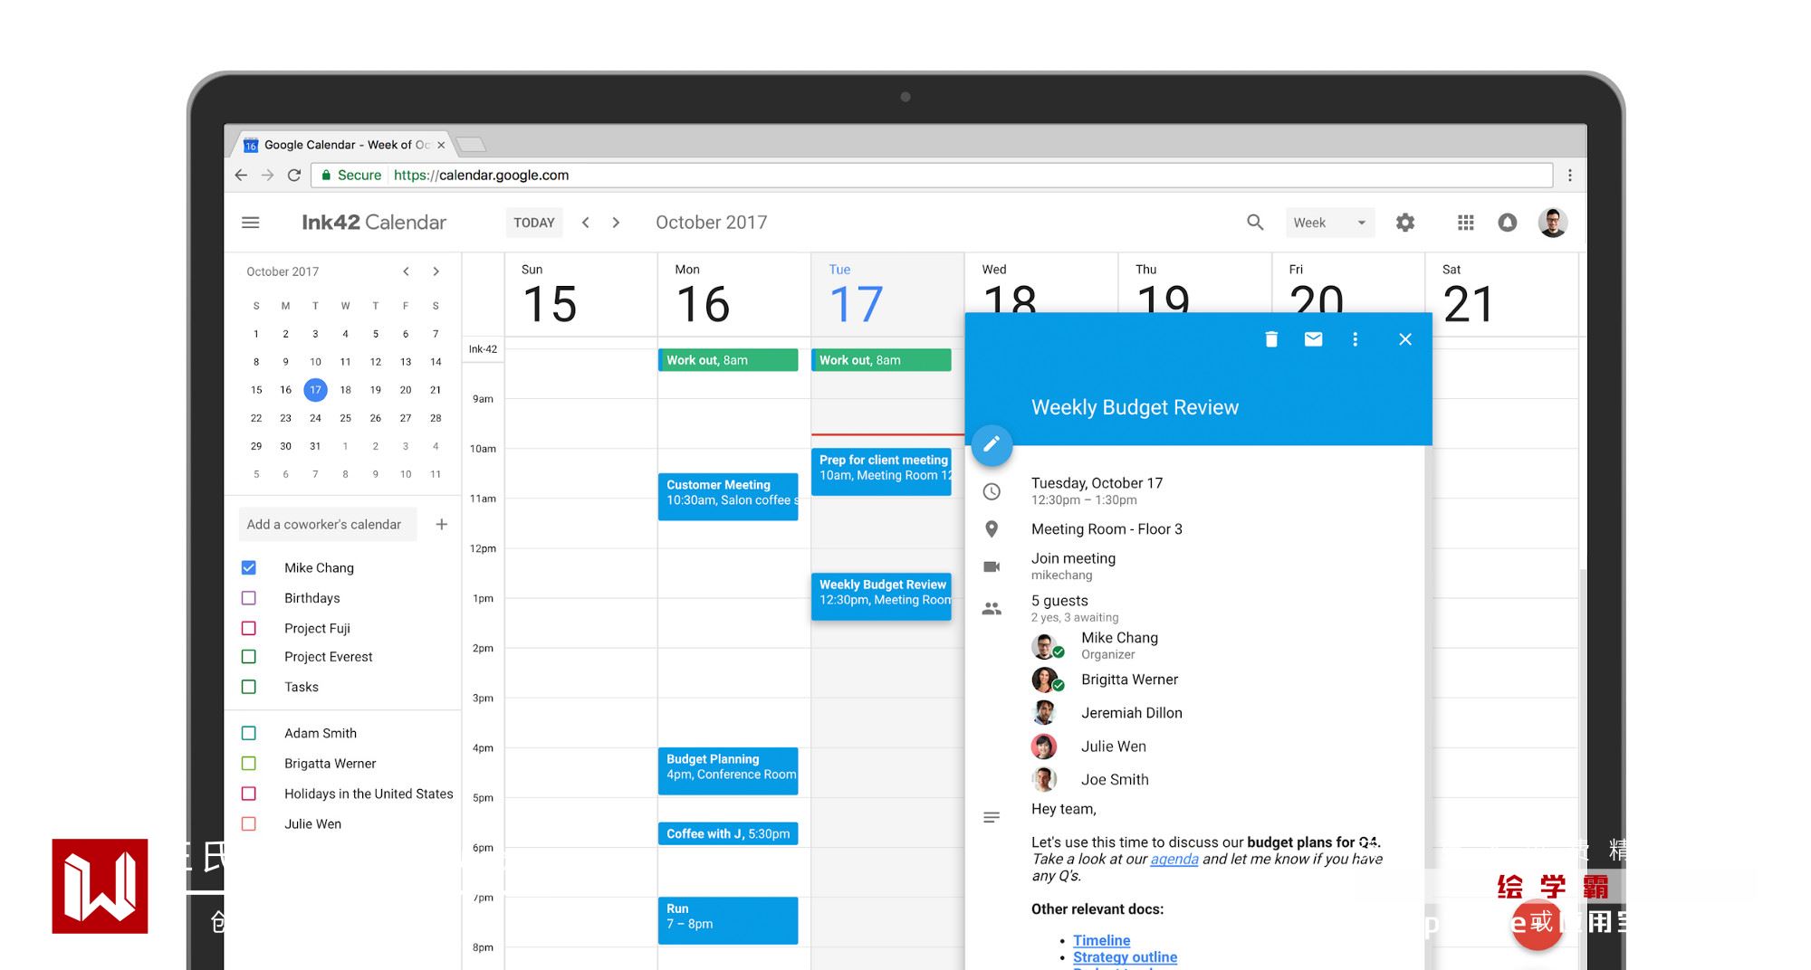
Task: Open the Run event at 7pm
Action: [x=728, y=920]
